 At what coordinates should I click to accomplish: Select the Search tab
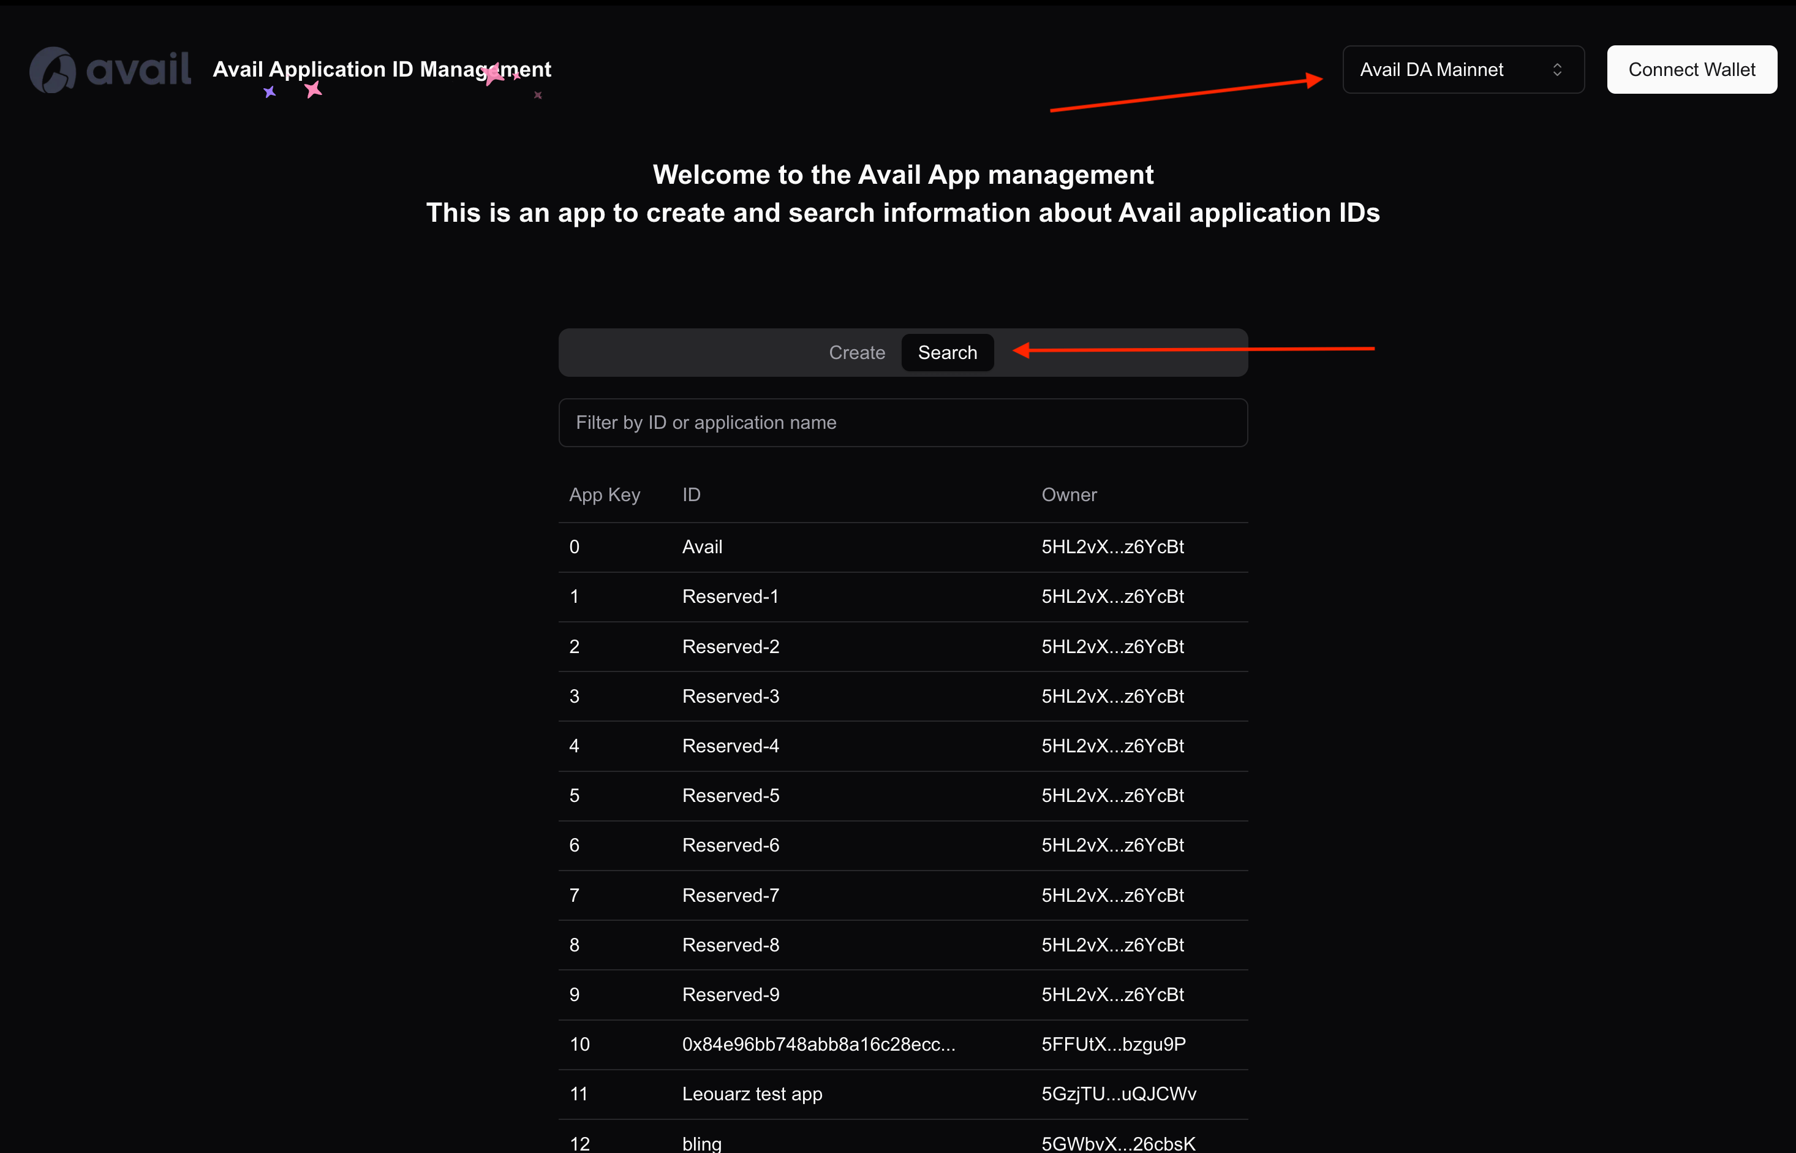tap(947, 353)
